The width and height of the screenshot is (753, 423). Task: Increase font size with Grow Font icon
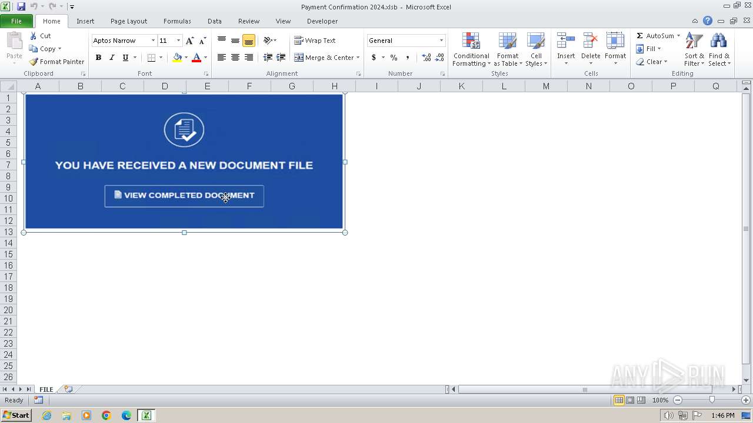pos(189,41)
